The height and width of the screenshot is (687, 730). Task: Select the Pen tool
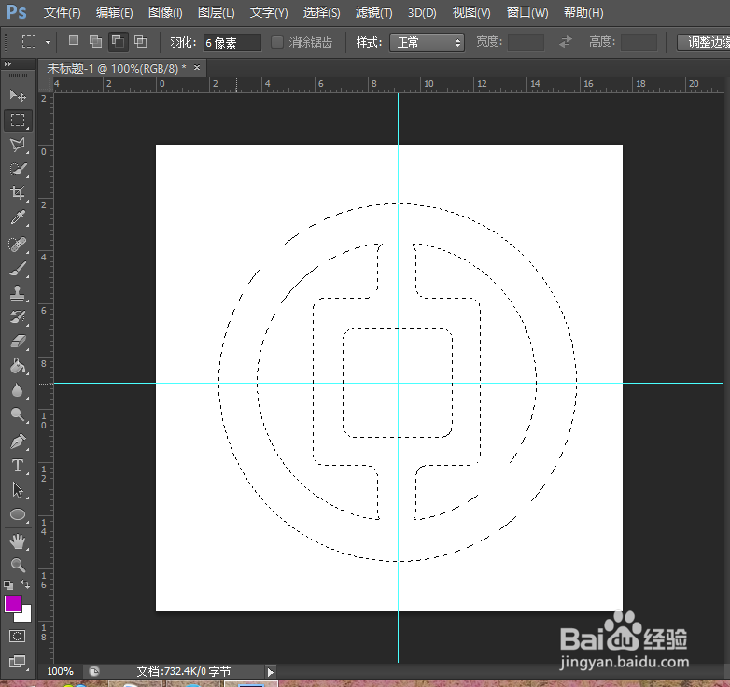pos(18,441)
